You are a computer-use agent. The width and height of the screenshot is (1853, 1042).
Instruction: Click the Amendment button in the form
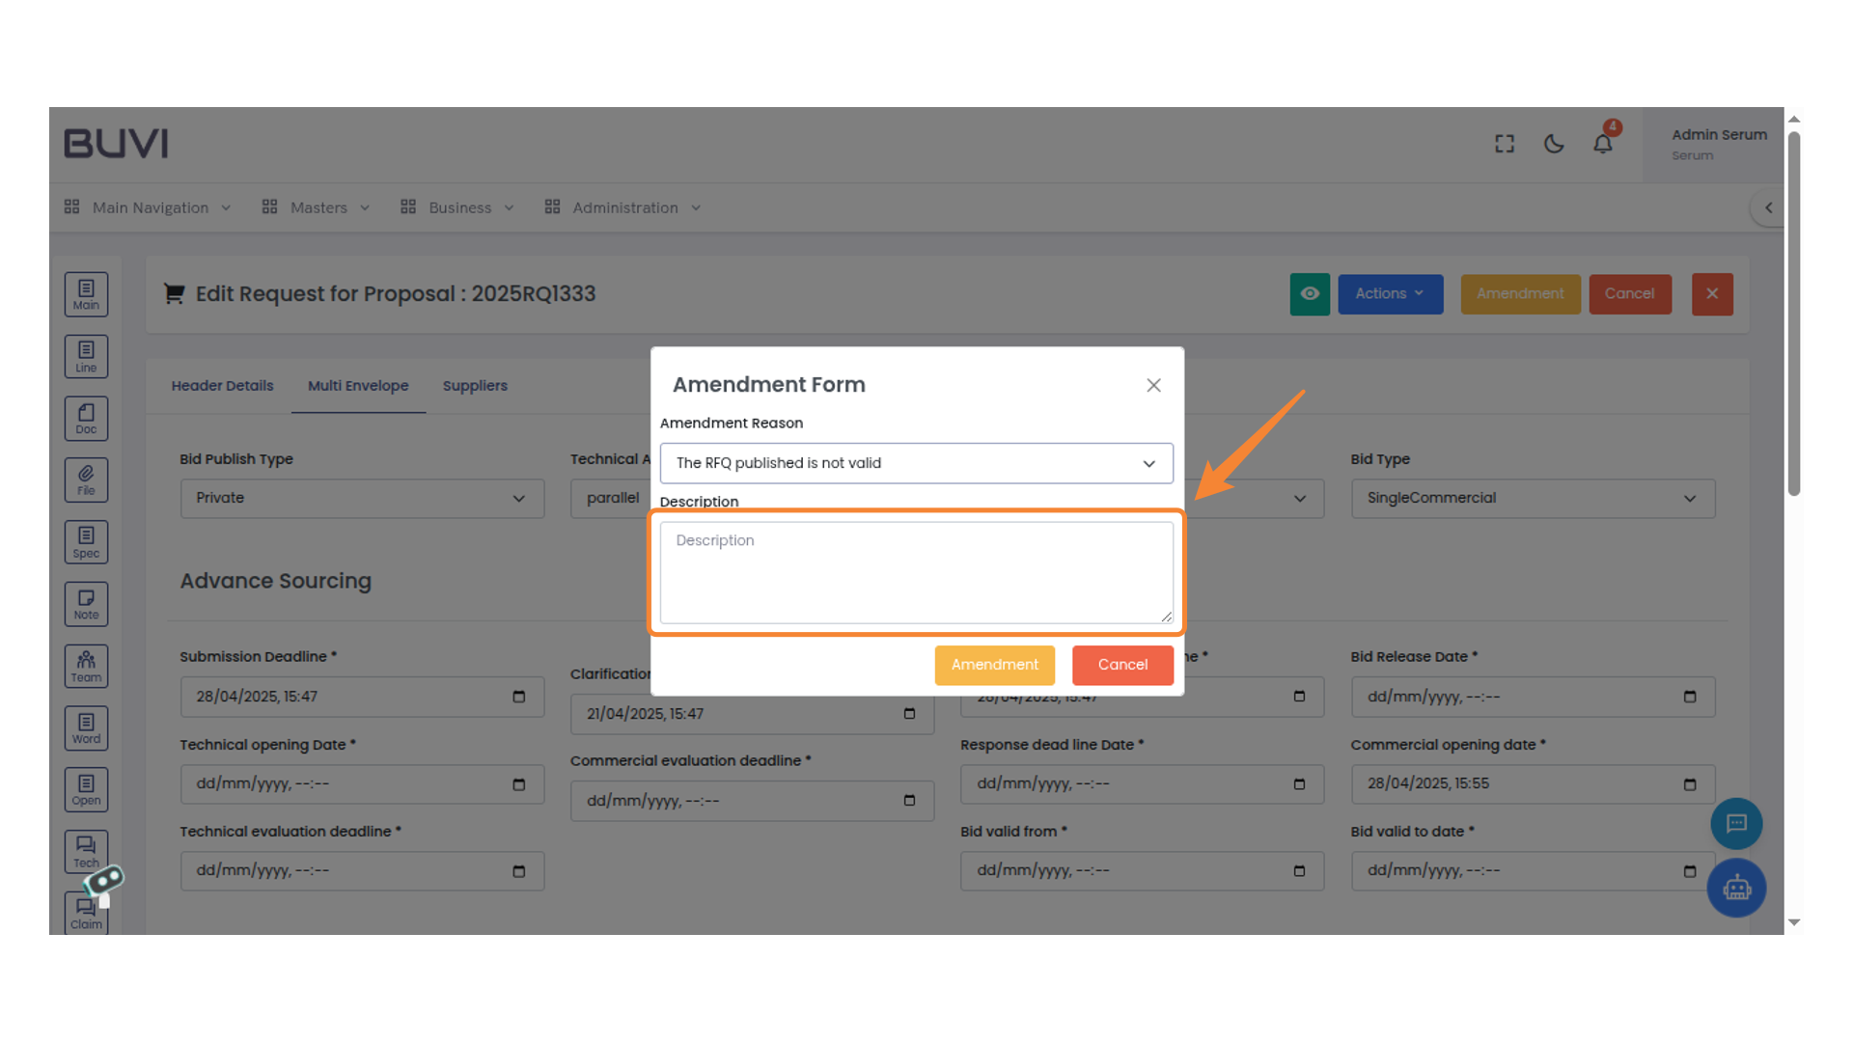click(994, 665)
